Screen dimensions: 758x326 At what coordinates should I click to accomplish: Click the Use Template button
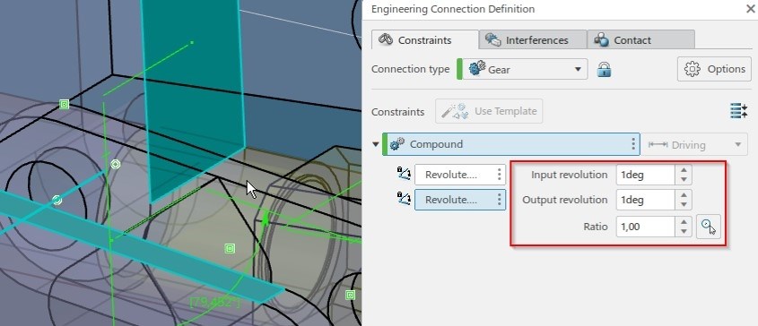click(489, 111)
